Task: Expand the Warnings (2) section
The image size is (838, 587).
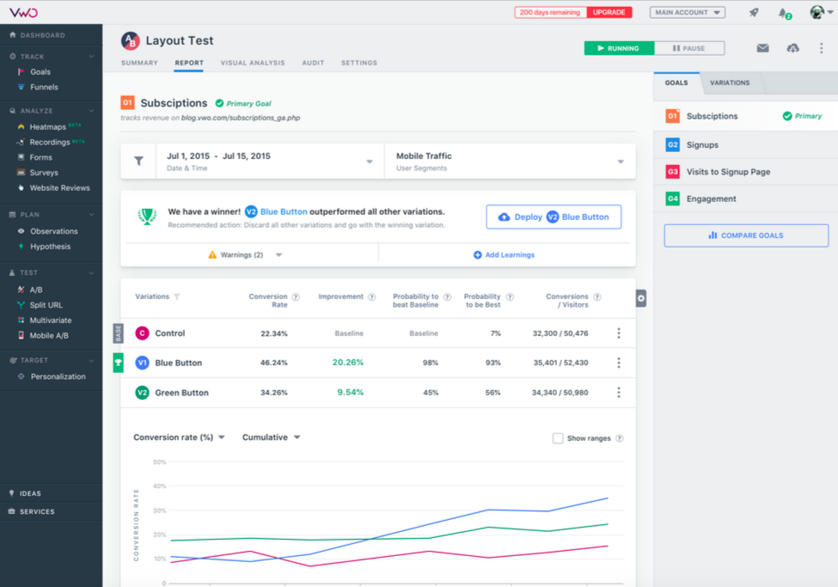Action: [245, 255]
